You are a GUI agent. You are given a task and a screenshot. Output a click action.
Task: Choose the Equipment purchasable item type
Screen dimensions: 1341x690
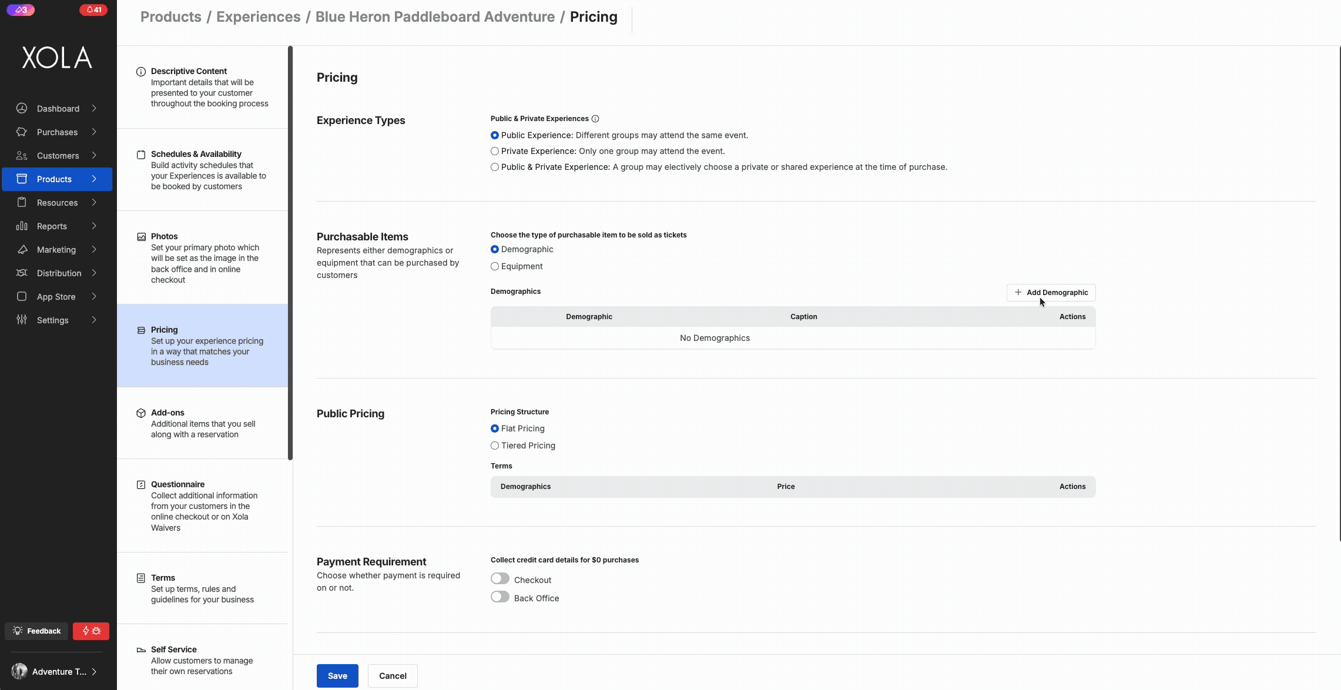[495, 266]
